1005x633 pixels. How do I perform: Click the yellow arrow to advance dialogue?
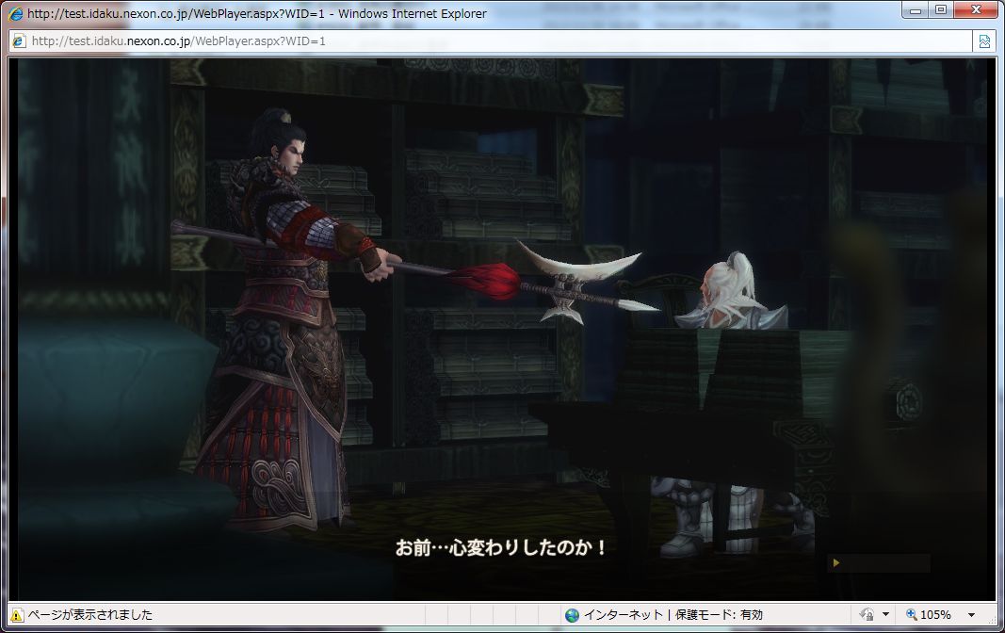[835, 562]
